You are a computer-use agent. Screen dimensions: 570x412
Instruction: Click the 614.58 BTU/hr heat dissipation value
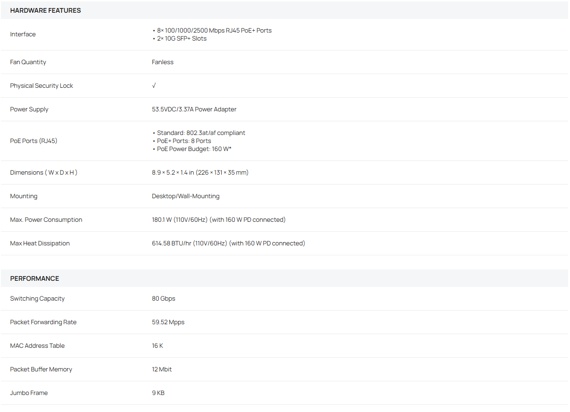click(228, 243)
